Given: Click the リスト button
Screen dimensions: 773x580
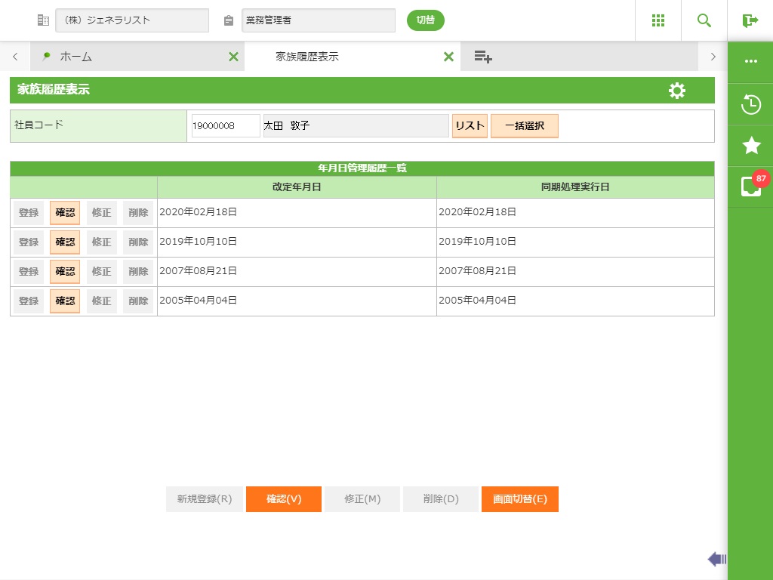Looking at the screenshot, I should click(x=470, y=126).
